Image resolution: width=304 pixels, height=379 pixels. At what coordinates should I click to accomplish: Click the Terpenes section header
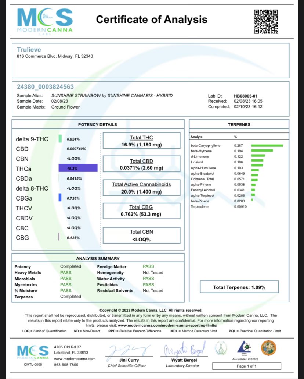click(x=239, y=125)
